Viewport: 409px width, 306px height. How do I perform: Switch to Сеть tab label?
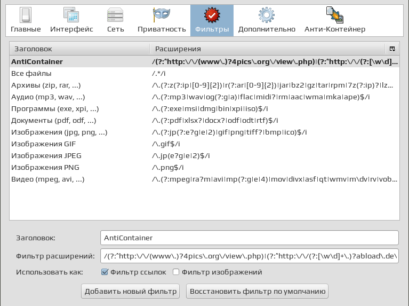tap(115, 29)
